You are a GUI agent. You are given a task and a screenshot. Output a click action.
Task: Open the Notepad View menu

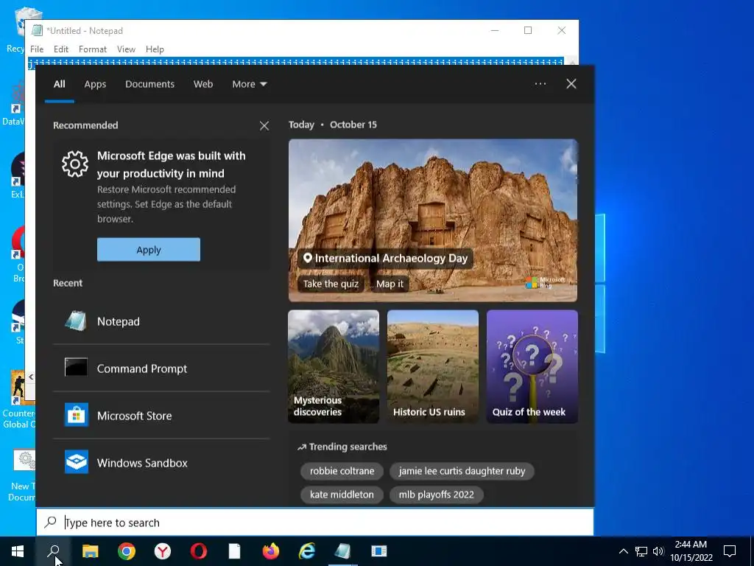pyautogui.click(x=126, y=49)
